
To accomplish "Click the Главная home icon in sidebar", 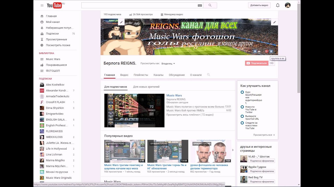I will (x=42, y=16).
